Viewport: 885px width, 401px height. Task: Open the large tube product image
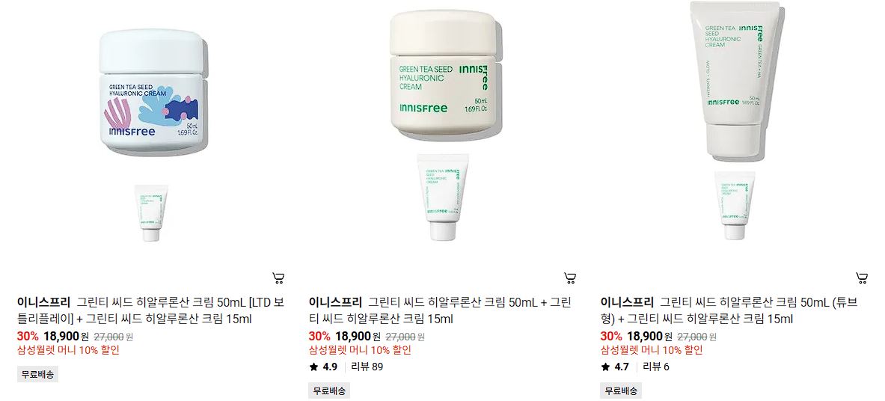point(735,79)
